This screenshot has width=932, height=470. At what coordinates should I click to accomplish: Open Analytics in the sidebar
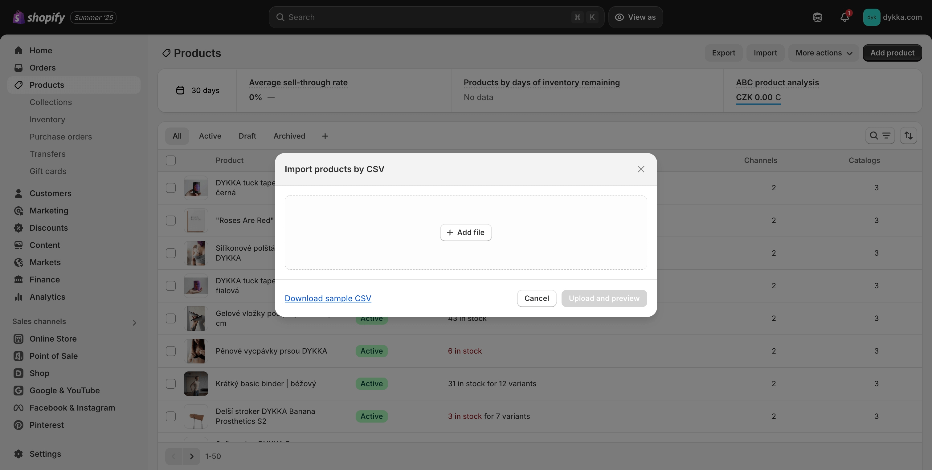[x=47, y=297]
